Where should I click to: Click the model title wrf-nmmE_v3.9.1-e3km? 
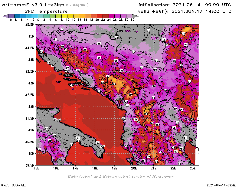coord(33,5)
